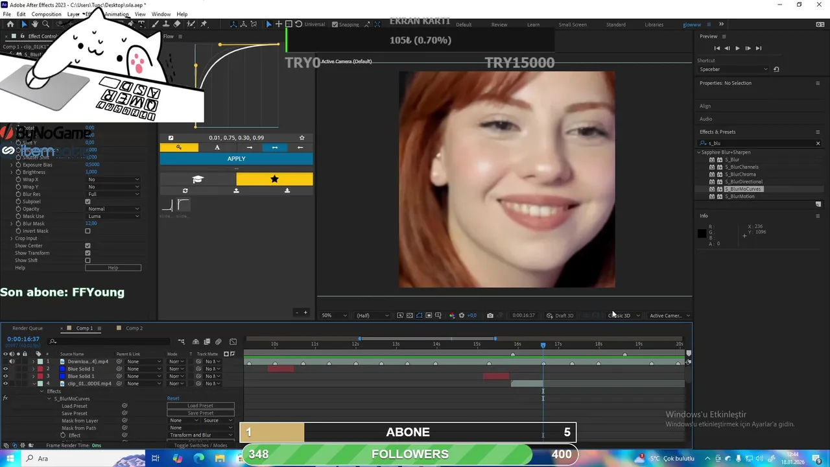Select the first curve preset thumbnail in Flow
Image resolution: width=830 pixels, height=467 pixels.
(167, 206)
